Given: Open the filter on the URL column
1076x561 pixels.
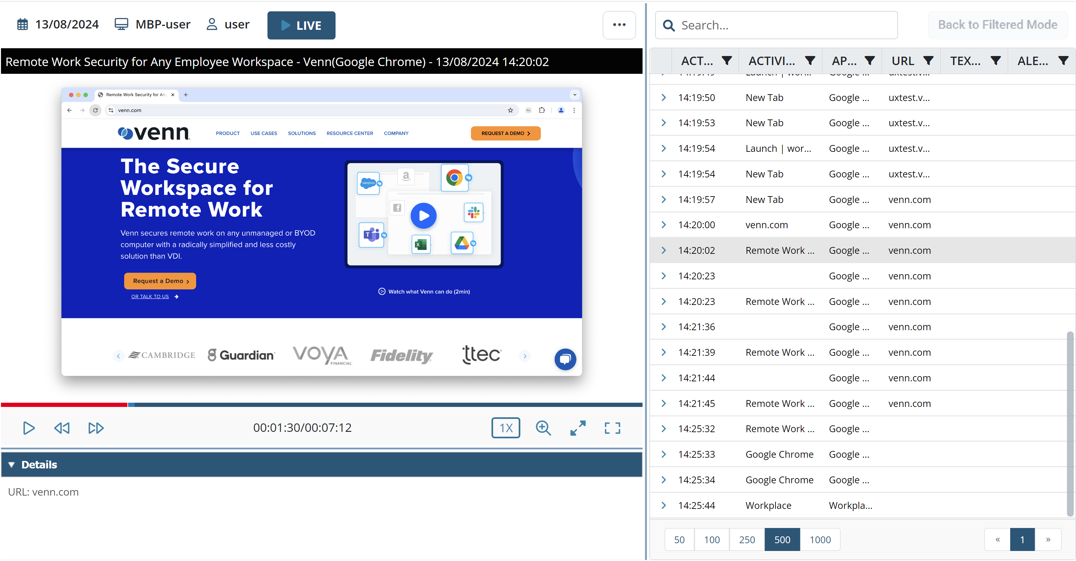Looking at the screenshot, I should 928,61.
